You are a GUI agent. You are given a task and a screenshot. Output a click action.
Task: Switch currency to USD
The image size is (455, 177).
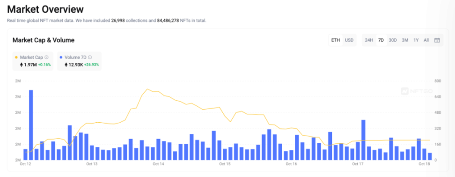(x=349, y=40)
